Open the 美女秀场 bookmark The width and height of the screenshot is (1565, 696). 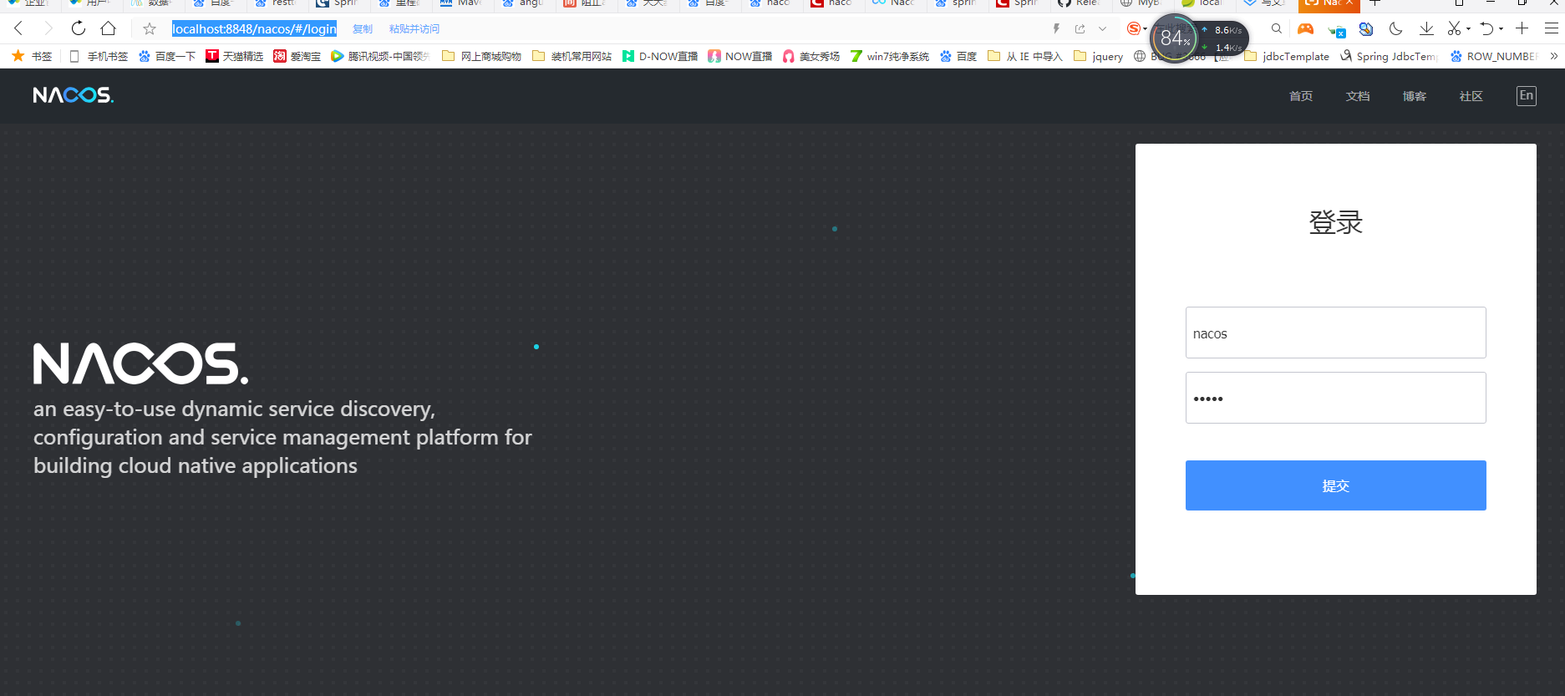tap(811, 56)
